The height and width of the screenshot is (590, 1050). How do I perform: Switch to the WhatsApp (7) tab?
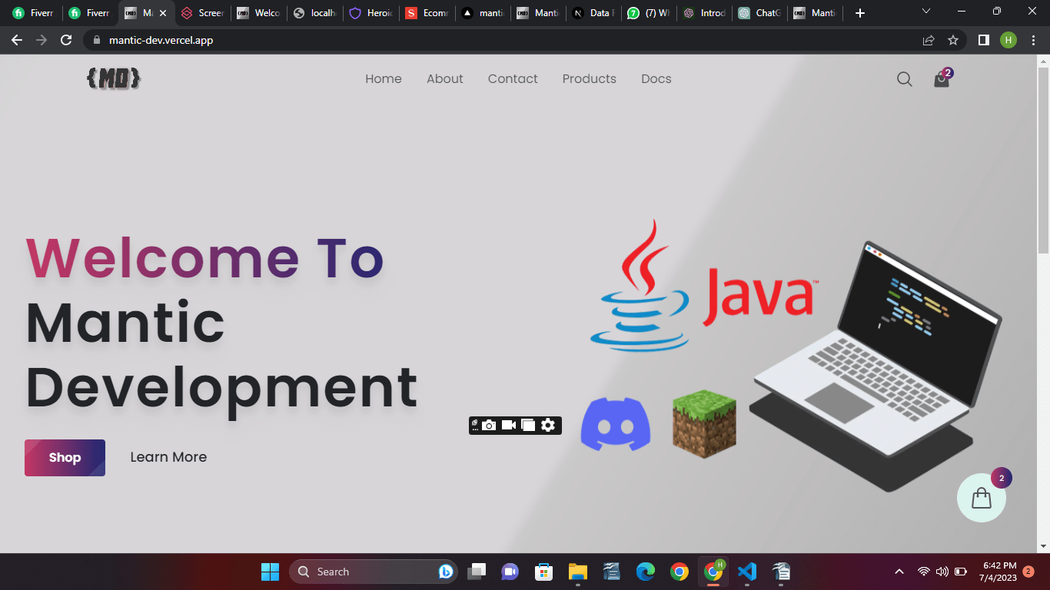pyautogui.click(x=650, y=13)
